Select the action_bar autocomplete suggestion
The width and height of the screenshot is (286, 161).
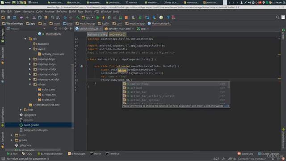tap(175, 92)
